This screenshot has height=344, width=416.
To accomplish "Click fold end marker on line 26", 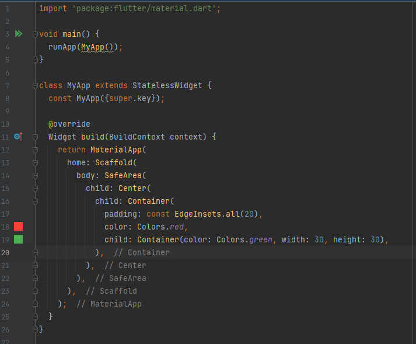I will (35, 329).
